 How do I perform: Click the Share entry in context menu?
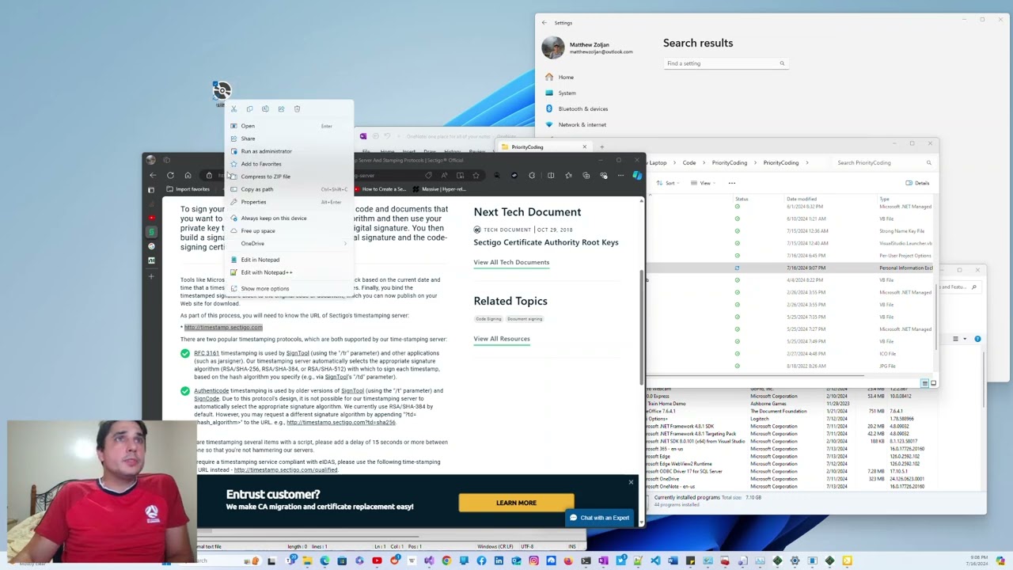290,139
